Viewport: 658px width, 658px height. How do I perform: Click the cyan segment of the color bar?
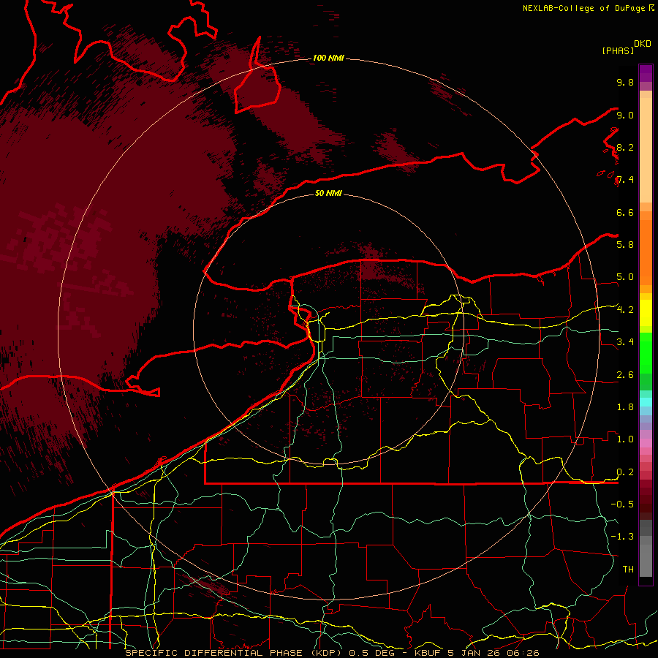tap(646, 402)
